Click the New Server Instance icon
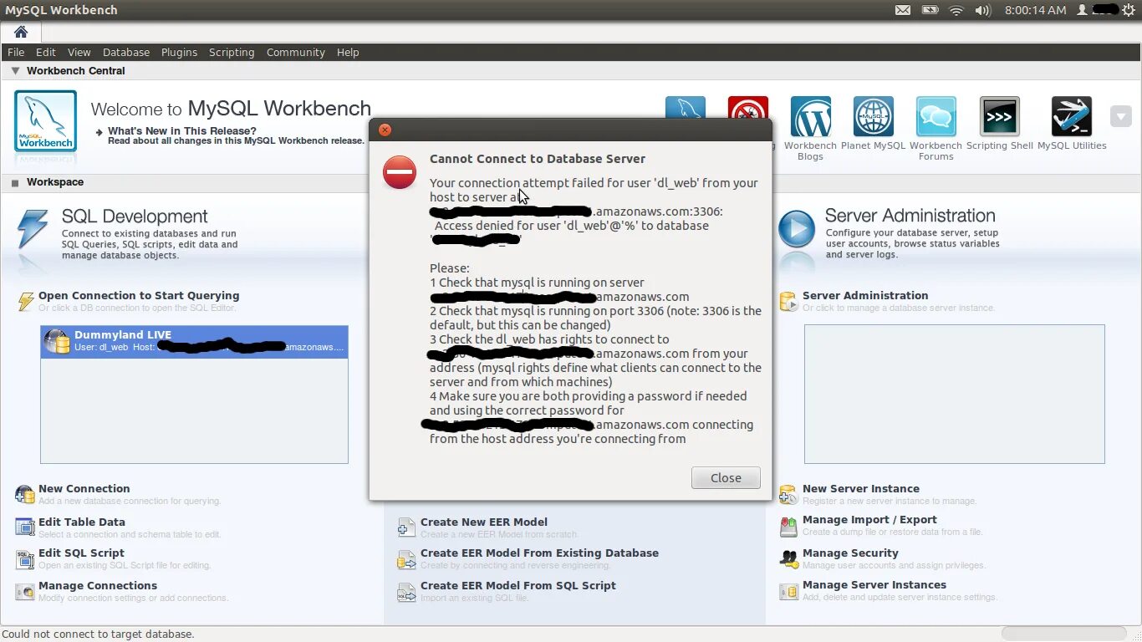This screenshot has width=1142, height=642. (788, 495)
